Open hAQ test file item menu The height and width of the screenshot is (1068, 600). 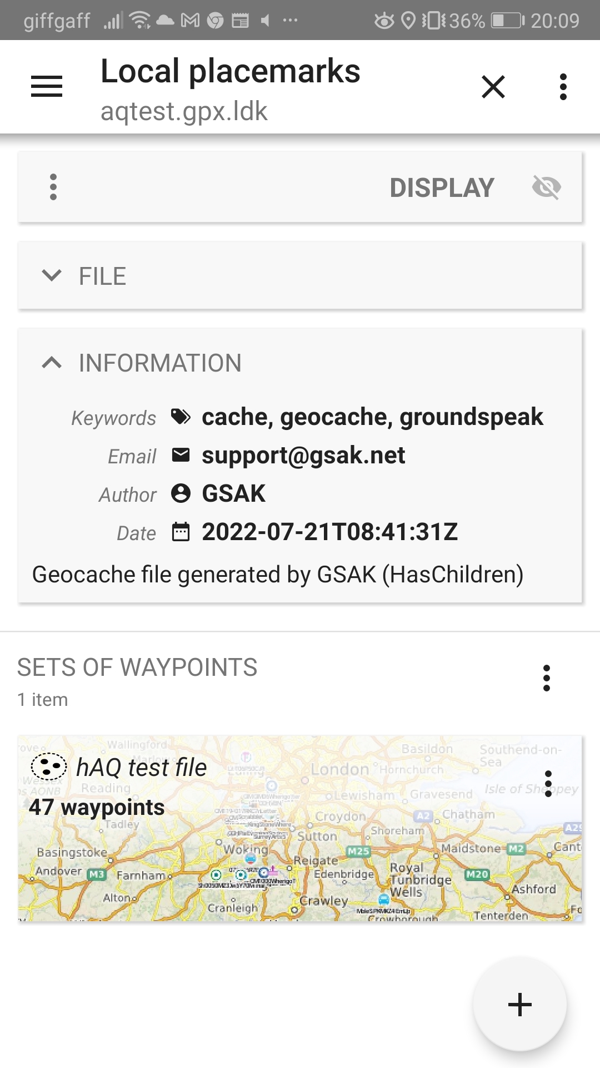coord(548,783)
